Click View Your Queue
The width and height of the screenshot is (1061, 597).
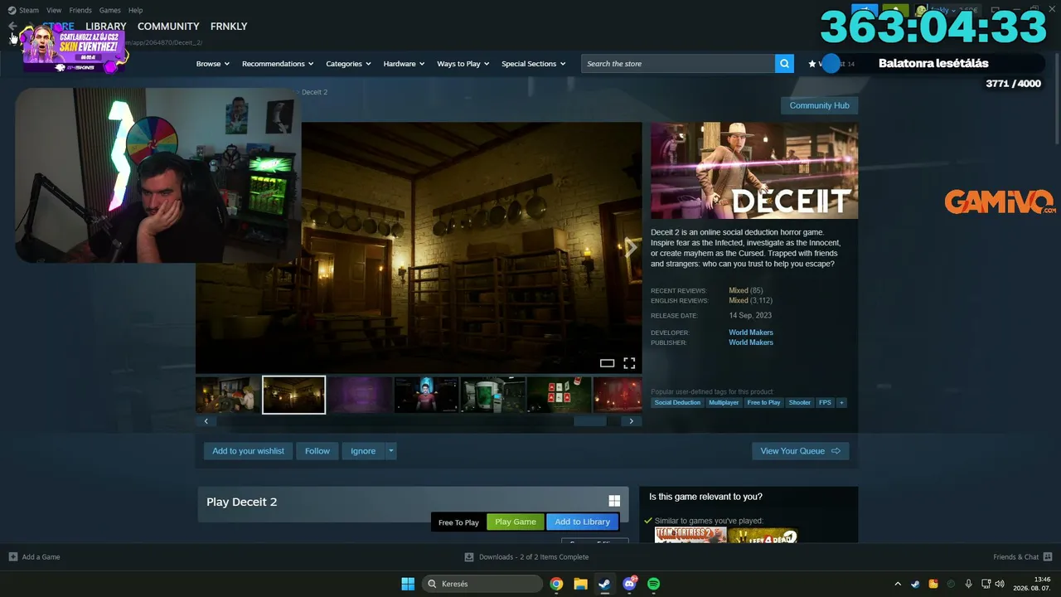coord(800,451)
